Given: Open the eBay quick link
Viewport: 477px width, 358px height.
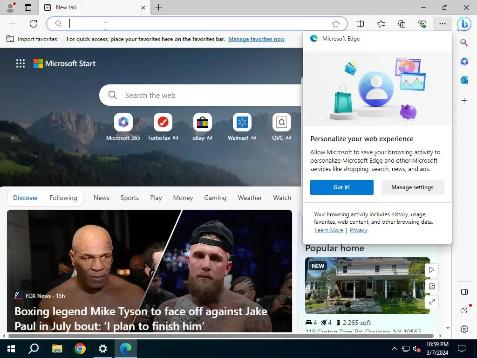Looking at the screenshot, I should pyautogui.click(x=202, y=127).
